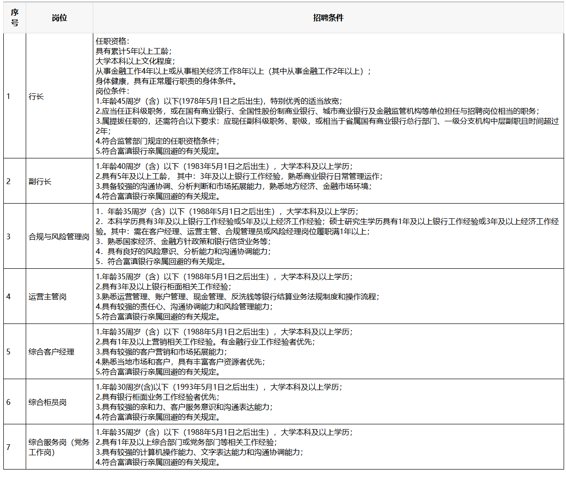Screen dimensions: 566x480
Task: Click the 年龄40周岁 line for 副行长
Action: point(224,167)
